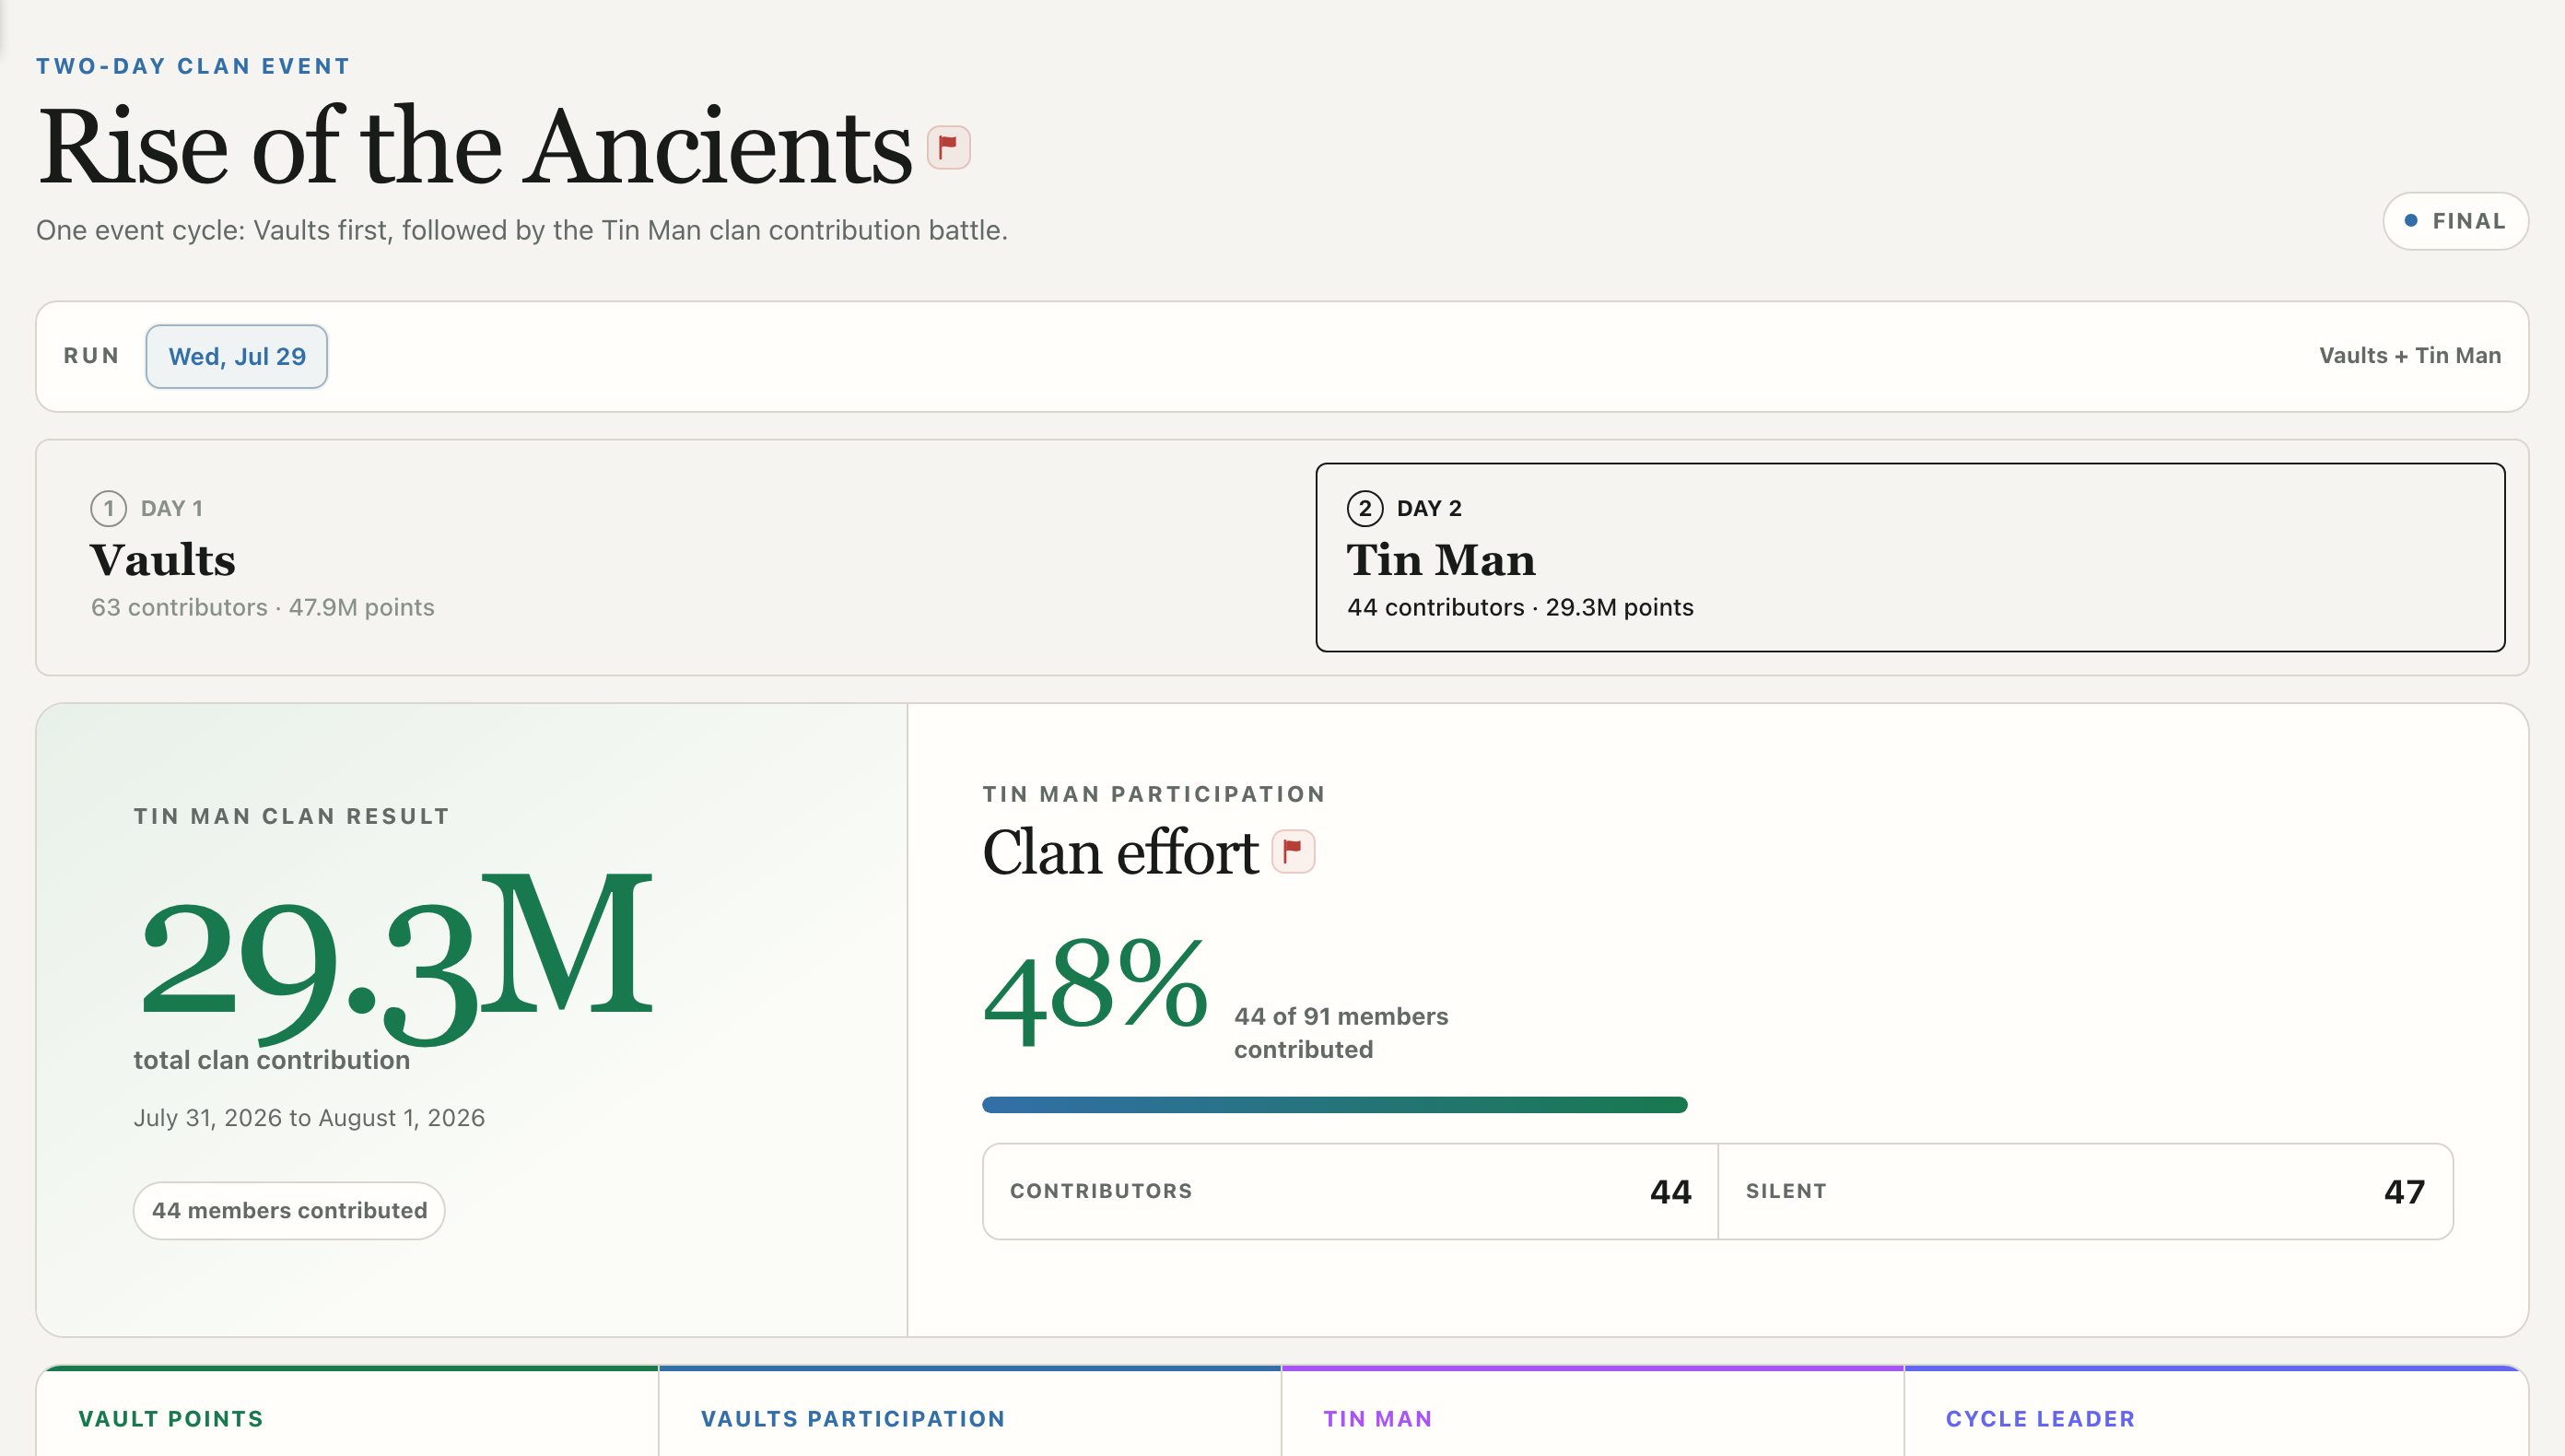Select the Wed, Jul 29 run chip

(237, 356)
